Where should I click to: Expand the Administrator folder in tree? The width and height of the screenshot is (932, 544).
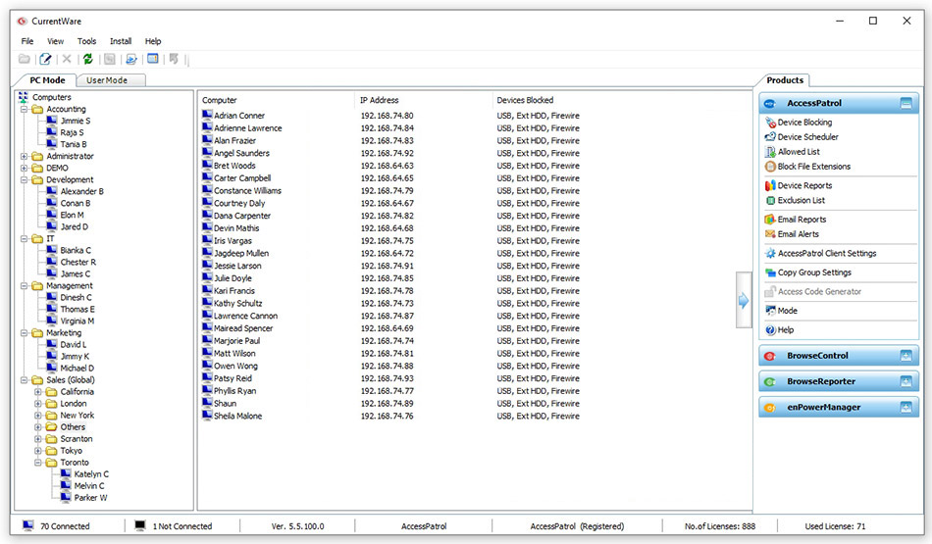pos(24,156)
